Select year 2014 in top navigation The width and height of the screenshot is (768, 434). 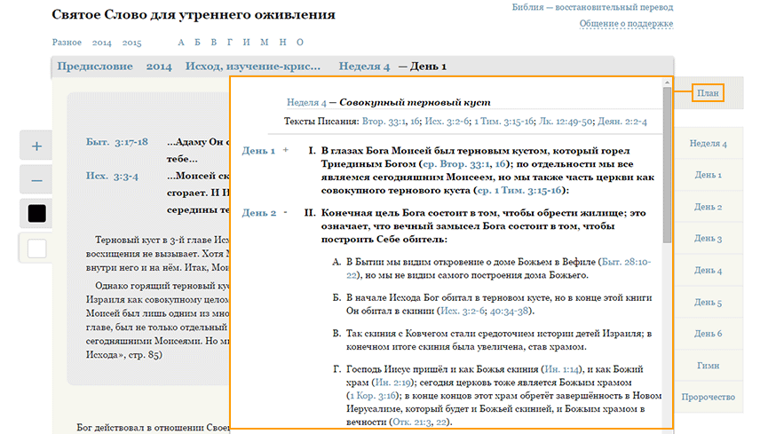pos(102,43)
